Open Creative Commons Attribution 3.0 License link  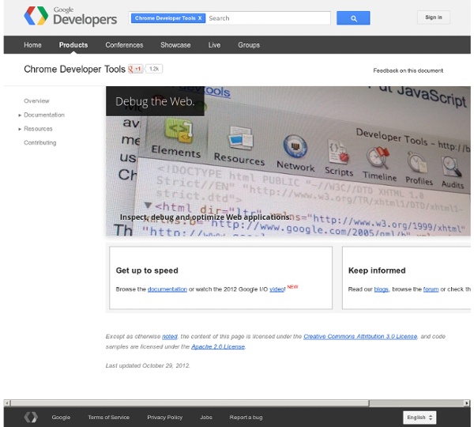(x=360, y=337)
